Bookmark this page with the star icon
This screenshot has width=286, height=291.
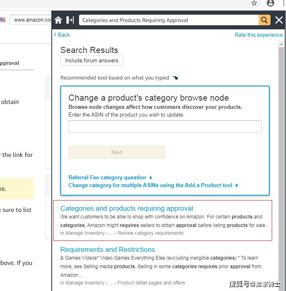tap(254, 3)
